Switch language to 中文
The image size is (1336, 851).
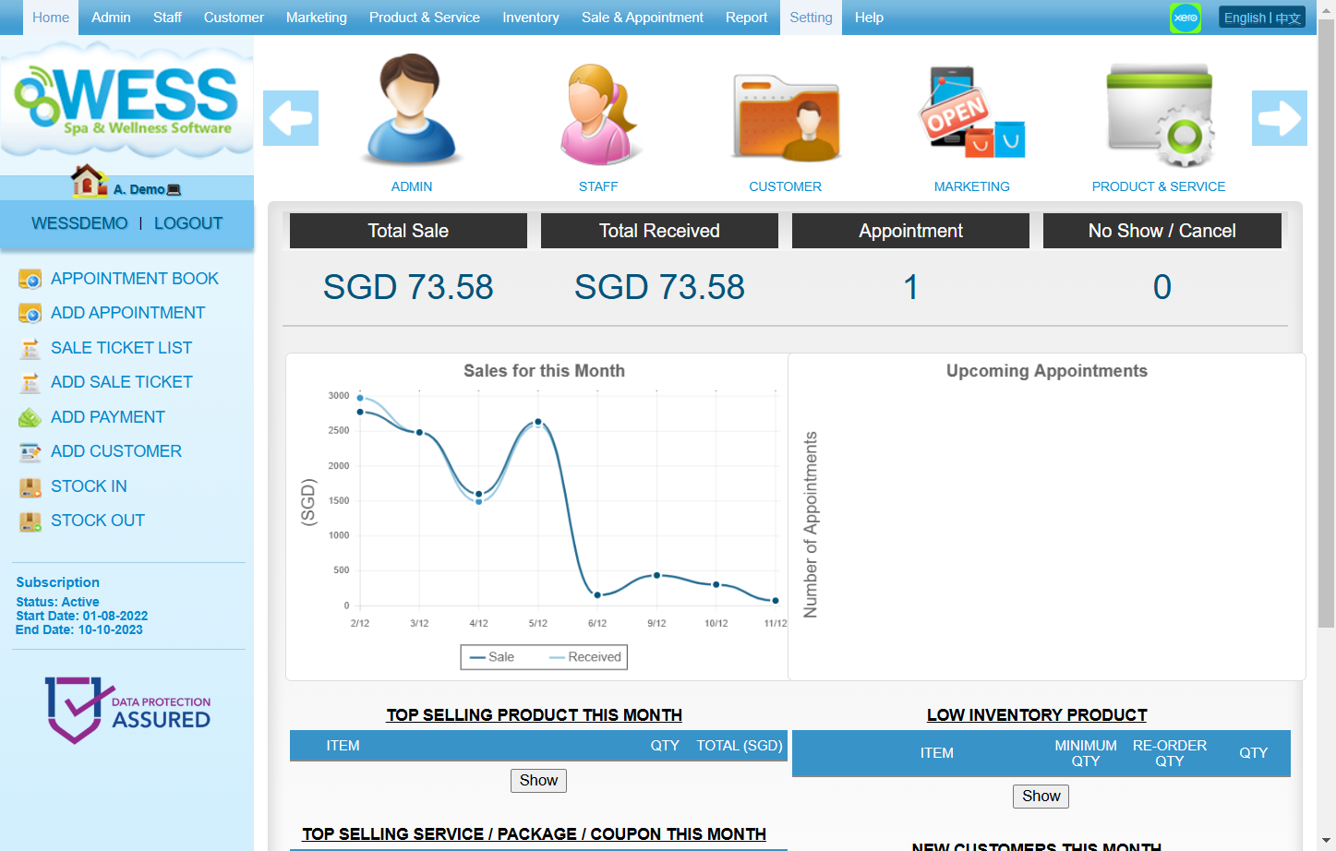point(1289,18)
